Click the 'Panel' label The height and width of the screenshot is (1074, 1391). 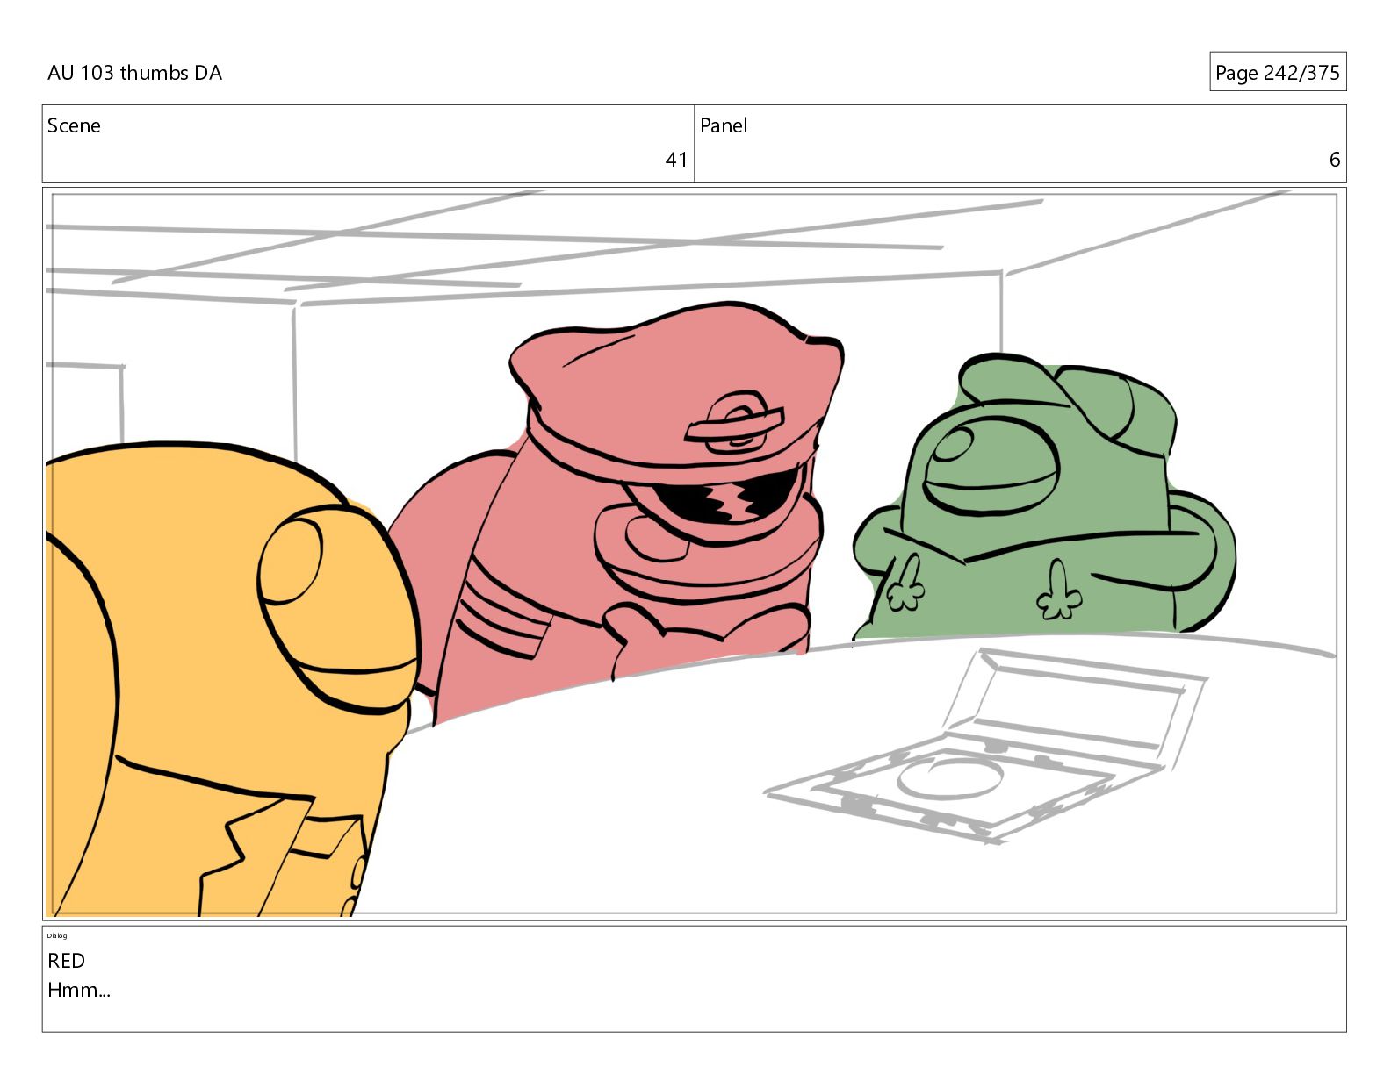click(724, 125)
